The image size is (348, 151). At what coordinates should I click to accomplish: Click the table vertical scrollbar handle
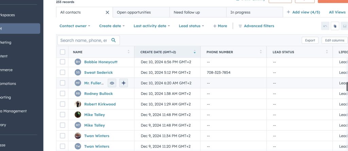(x=347, y=86)
